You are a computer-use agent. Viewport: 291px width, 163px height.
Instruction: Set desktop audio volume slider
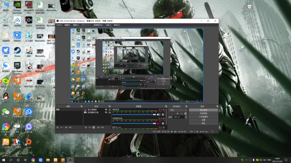(134, 114)
